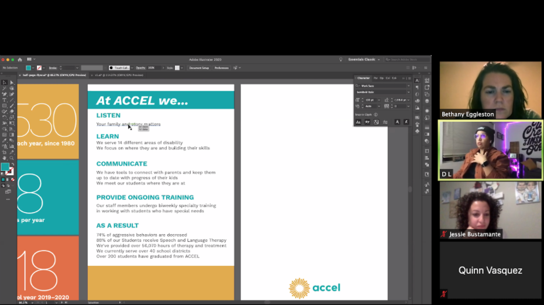Select the Selection tool in the toolbox
This screenshot has width=544, height=305.
[x=5, y=83]
